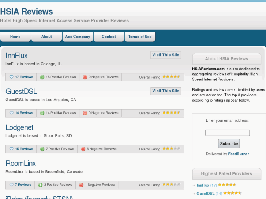Open the Contact navigation tab

tap(109, 37)
